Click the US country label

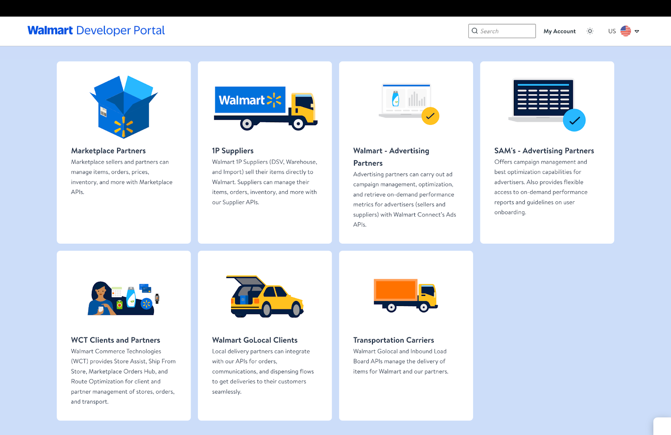[x=612, y=31]
